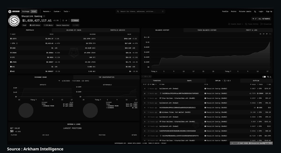Click the Twitter bird icon for SharpLink
Viewport: 281px width, 153px height.
point(66,20)
